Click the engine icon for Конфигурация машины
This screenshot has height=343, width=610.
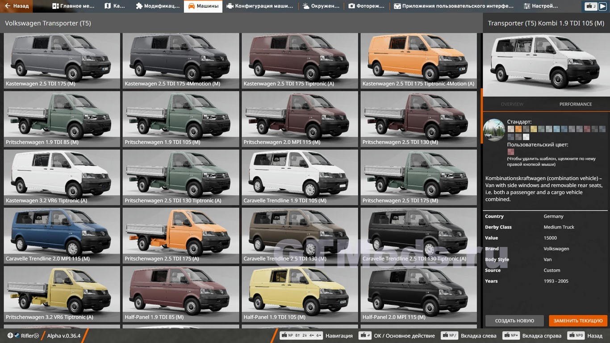(230, 6)
